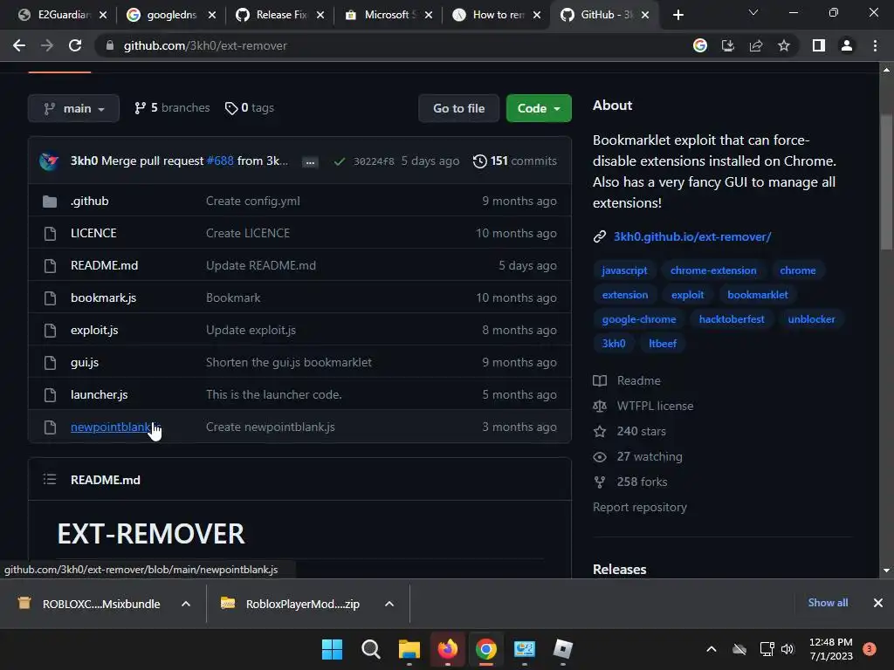Click Go to file button
The width and height of the screenshot is (894, 670).
[x=458, y=108]
